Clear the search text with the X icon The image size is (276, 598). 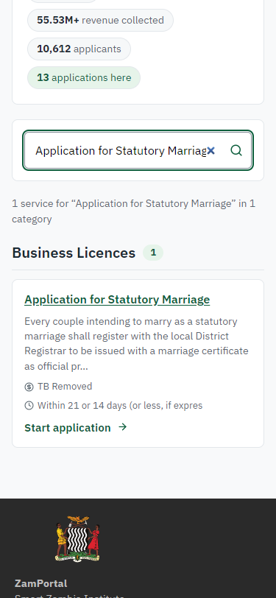pyautogui.click(x=210, y=151)
